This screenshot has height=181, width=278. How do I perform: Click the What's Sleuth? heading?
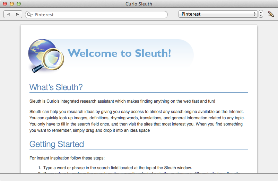56,87
